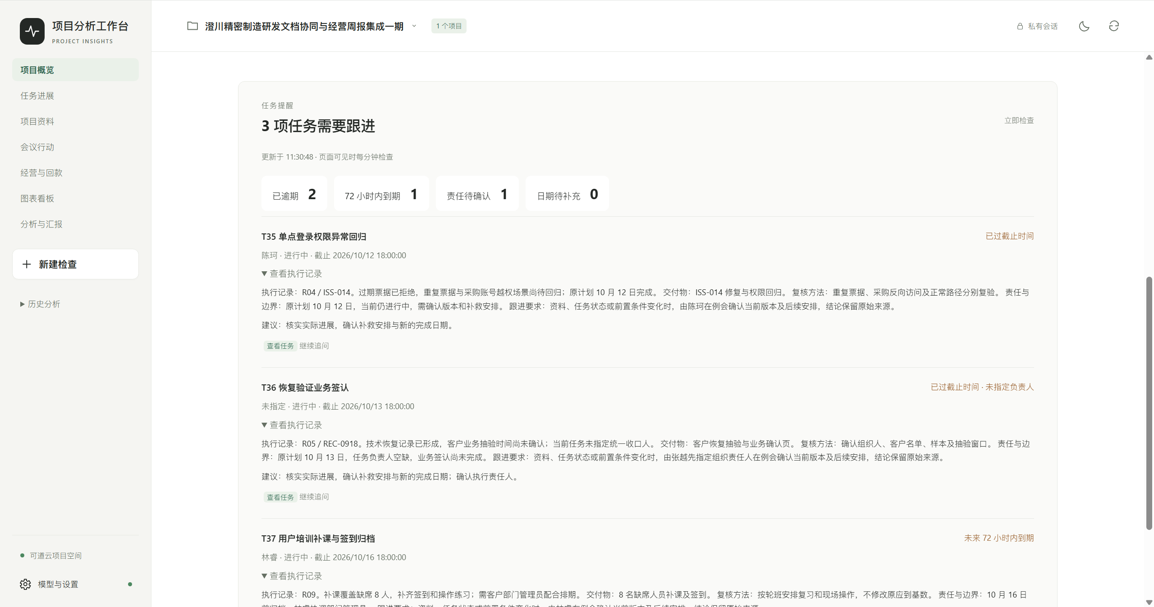Open 项目资料 in sidebar
Image resolution: width=1154 pixels, height=607 pixels.
coord(75,121)
